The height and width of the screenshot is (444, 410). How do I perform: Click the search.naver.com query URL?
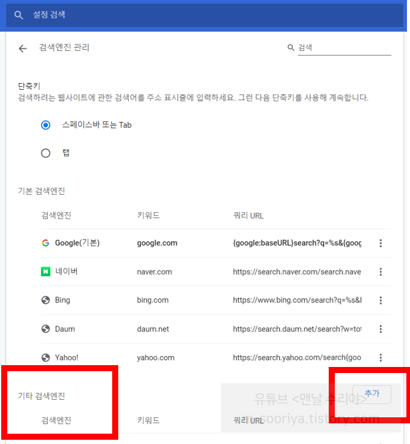click(x=297, y=272)
